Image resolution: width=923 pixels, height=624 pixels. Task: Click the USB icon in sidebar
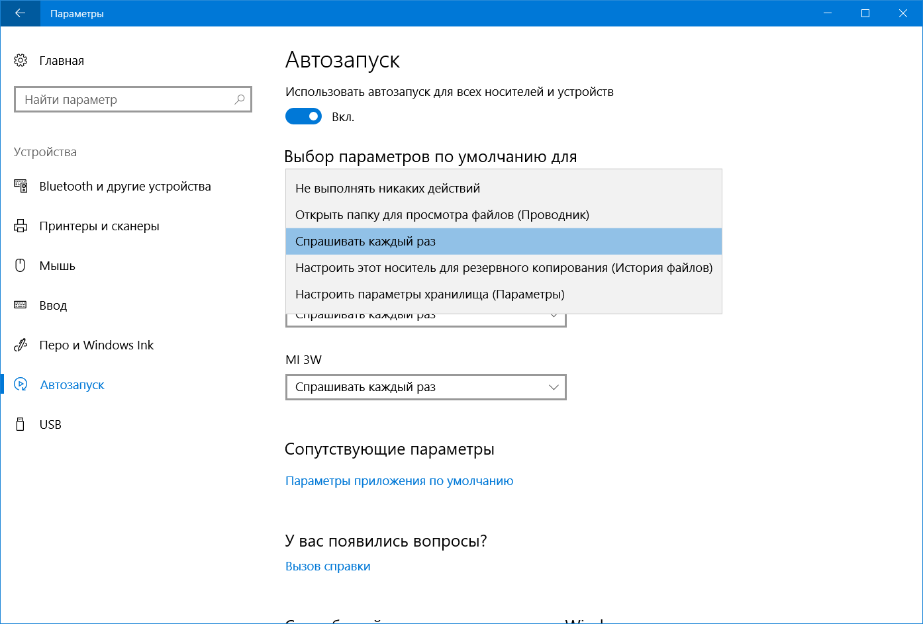[21, 425]
